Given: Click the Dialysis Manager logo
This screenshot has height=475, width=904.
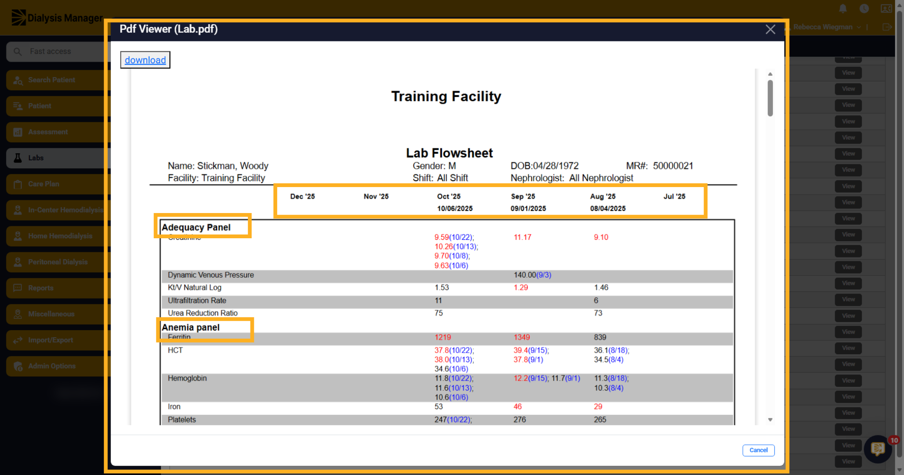Looking at the screenshot, I should [x=57, y=18].
